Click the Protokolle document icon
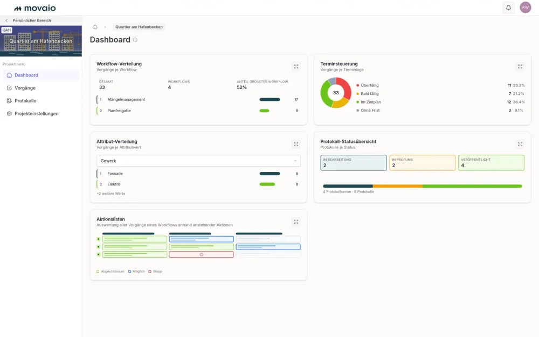This screenshot has height=337, width=539. coord(9,101)
